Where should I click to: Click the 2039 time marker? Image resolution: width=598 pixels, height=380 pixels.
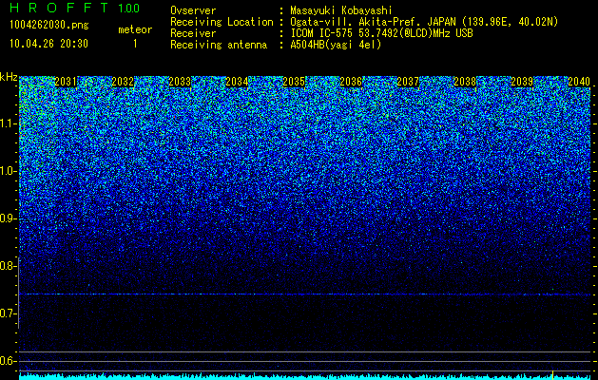522,82
